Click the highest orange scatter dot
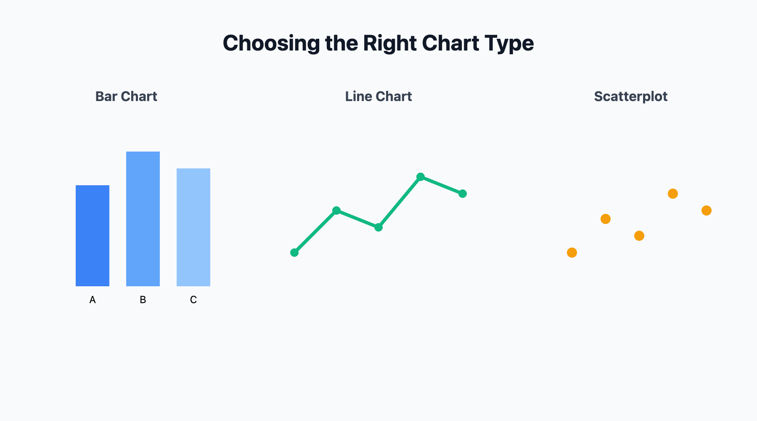The height and width of the screenshot is (421, 757). [x=673, y=194]
